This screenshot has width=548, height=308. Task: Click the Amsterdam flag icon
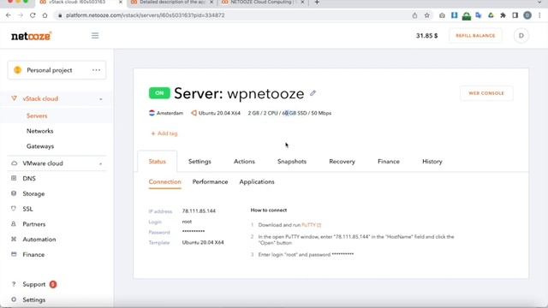click(152, 113)
